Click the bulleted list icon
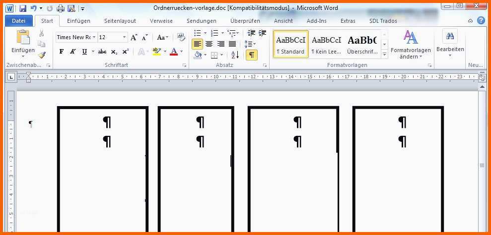The width and height of the screenshot is (491, 235). click(x=198, y=33)
